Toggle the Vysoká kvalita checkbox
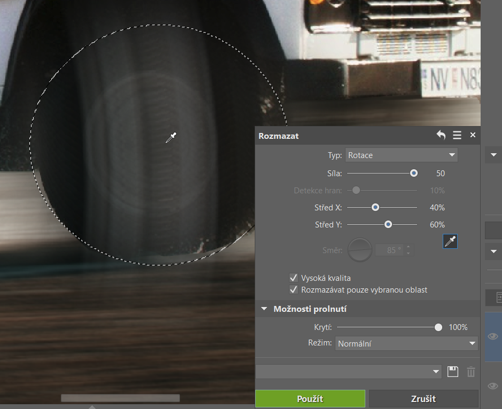Image resolution: width=502 pixels, height=409 pixels. pyautogui.click(x=293, y=278)
